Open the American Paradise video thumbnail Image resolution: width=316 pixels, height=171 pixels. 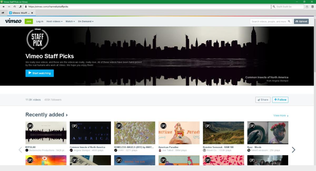click(x=179, y=133)
